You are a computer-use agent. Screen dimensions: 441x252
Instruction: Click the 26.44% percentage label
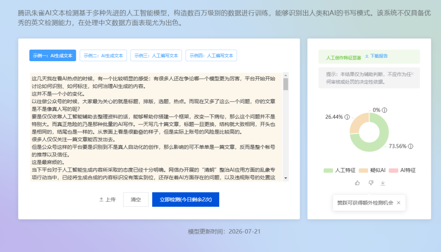tap(334, 117)
